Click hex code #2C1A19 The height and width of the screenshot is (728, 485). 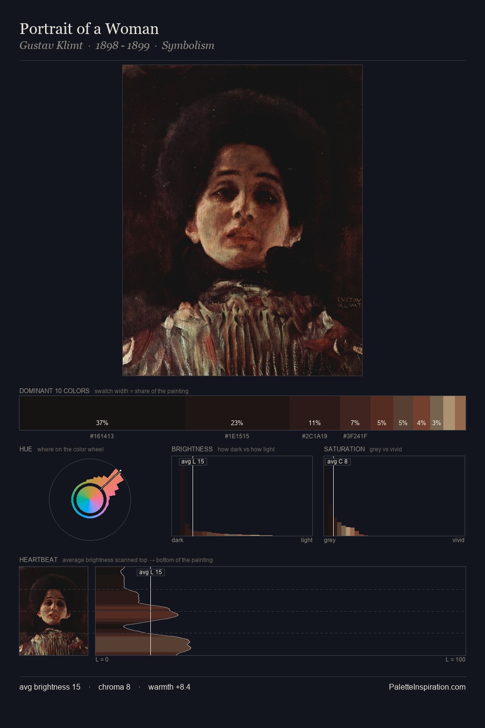(x=315, y=436)
